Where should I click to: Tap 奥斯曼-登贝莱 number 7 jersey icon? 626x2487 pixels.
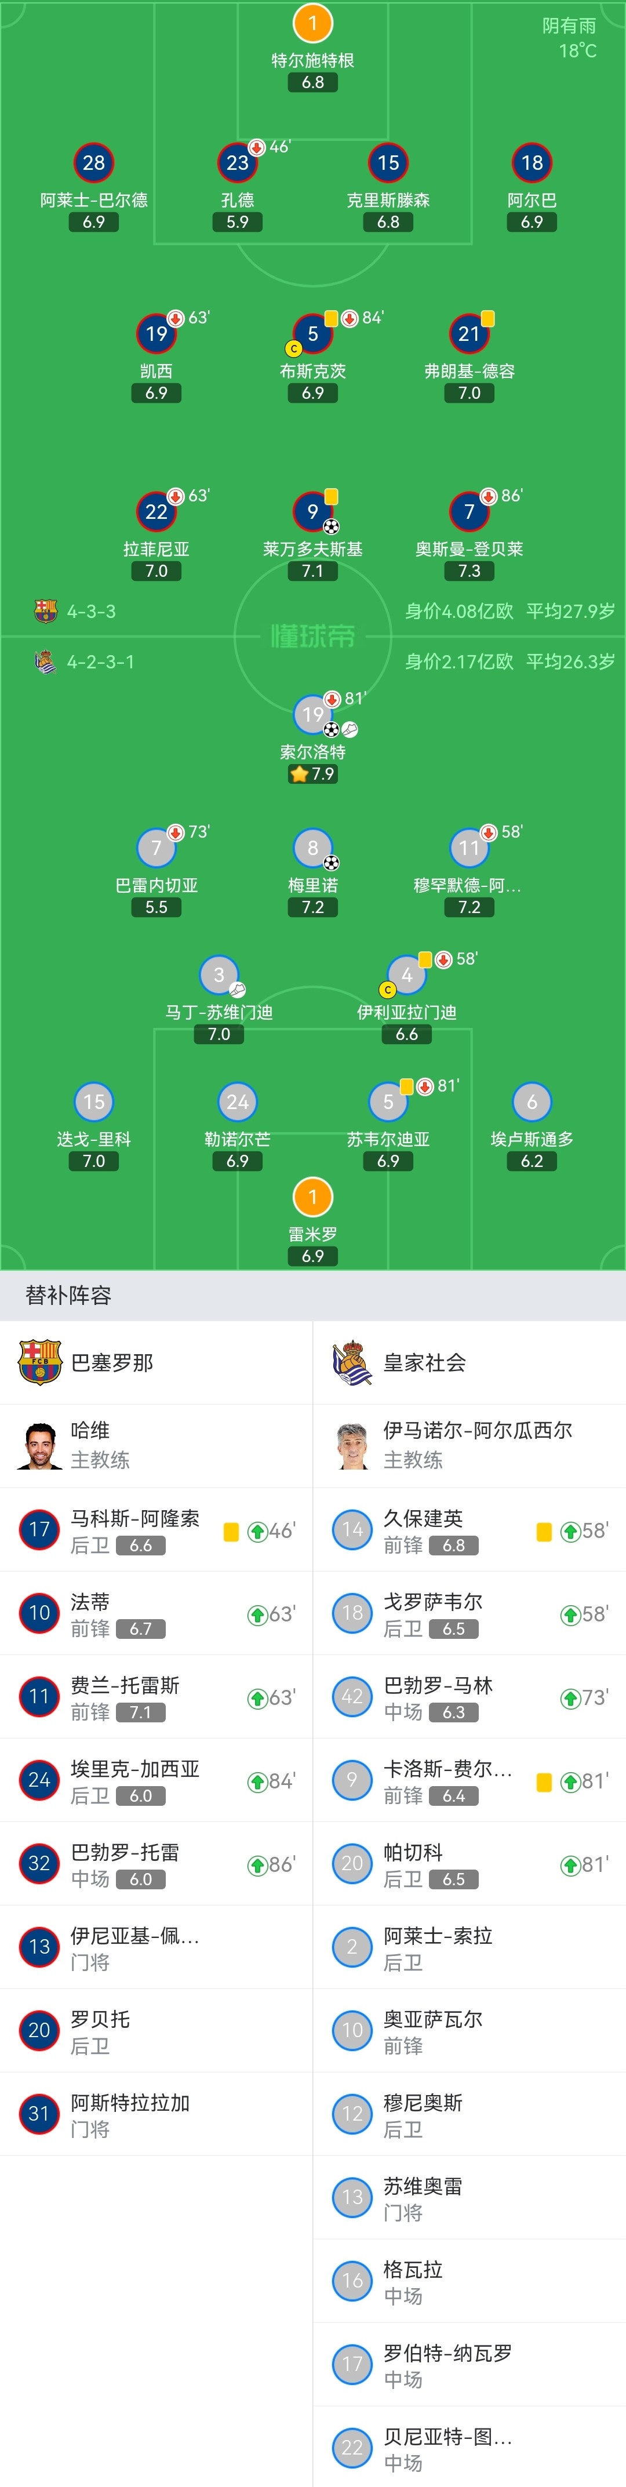pyautogui.click(x=469, y=512)
